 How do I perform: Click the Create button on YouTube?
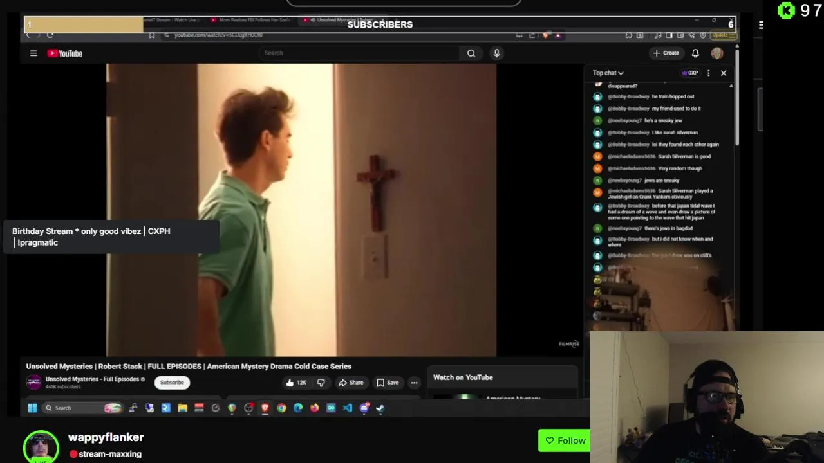(666, 53)
